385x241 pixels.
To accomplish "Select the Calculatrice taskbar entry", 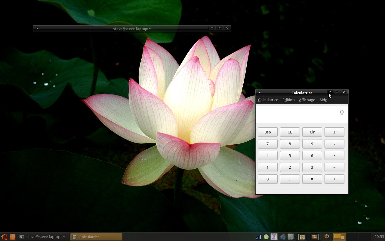I will (96, 237).
